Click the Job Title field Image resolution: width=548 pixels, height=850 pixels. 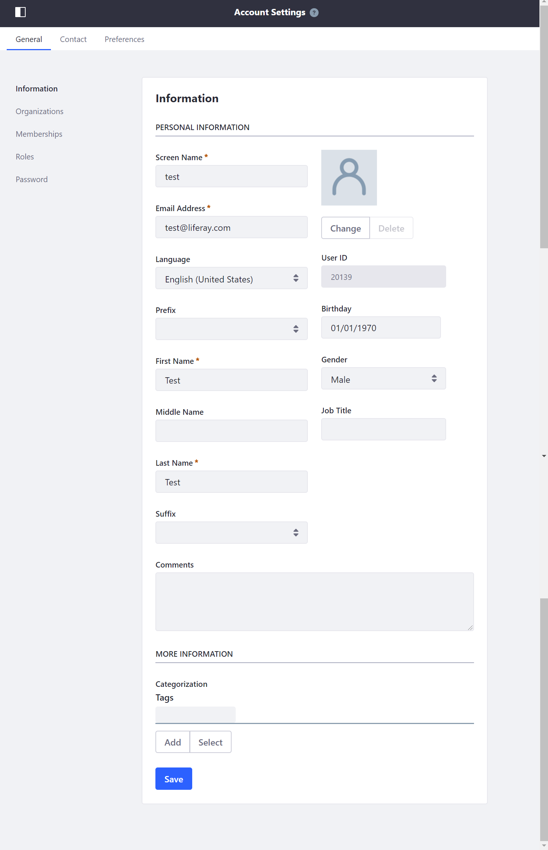point(383,429)
